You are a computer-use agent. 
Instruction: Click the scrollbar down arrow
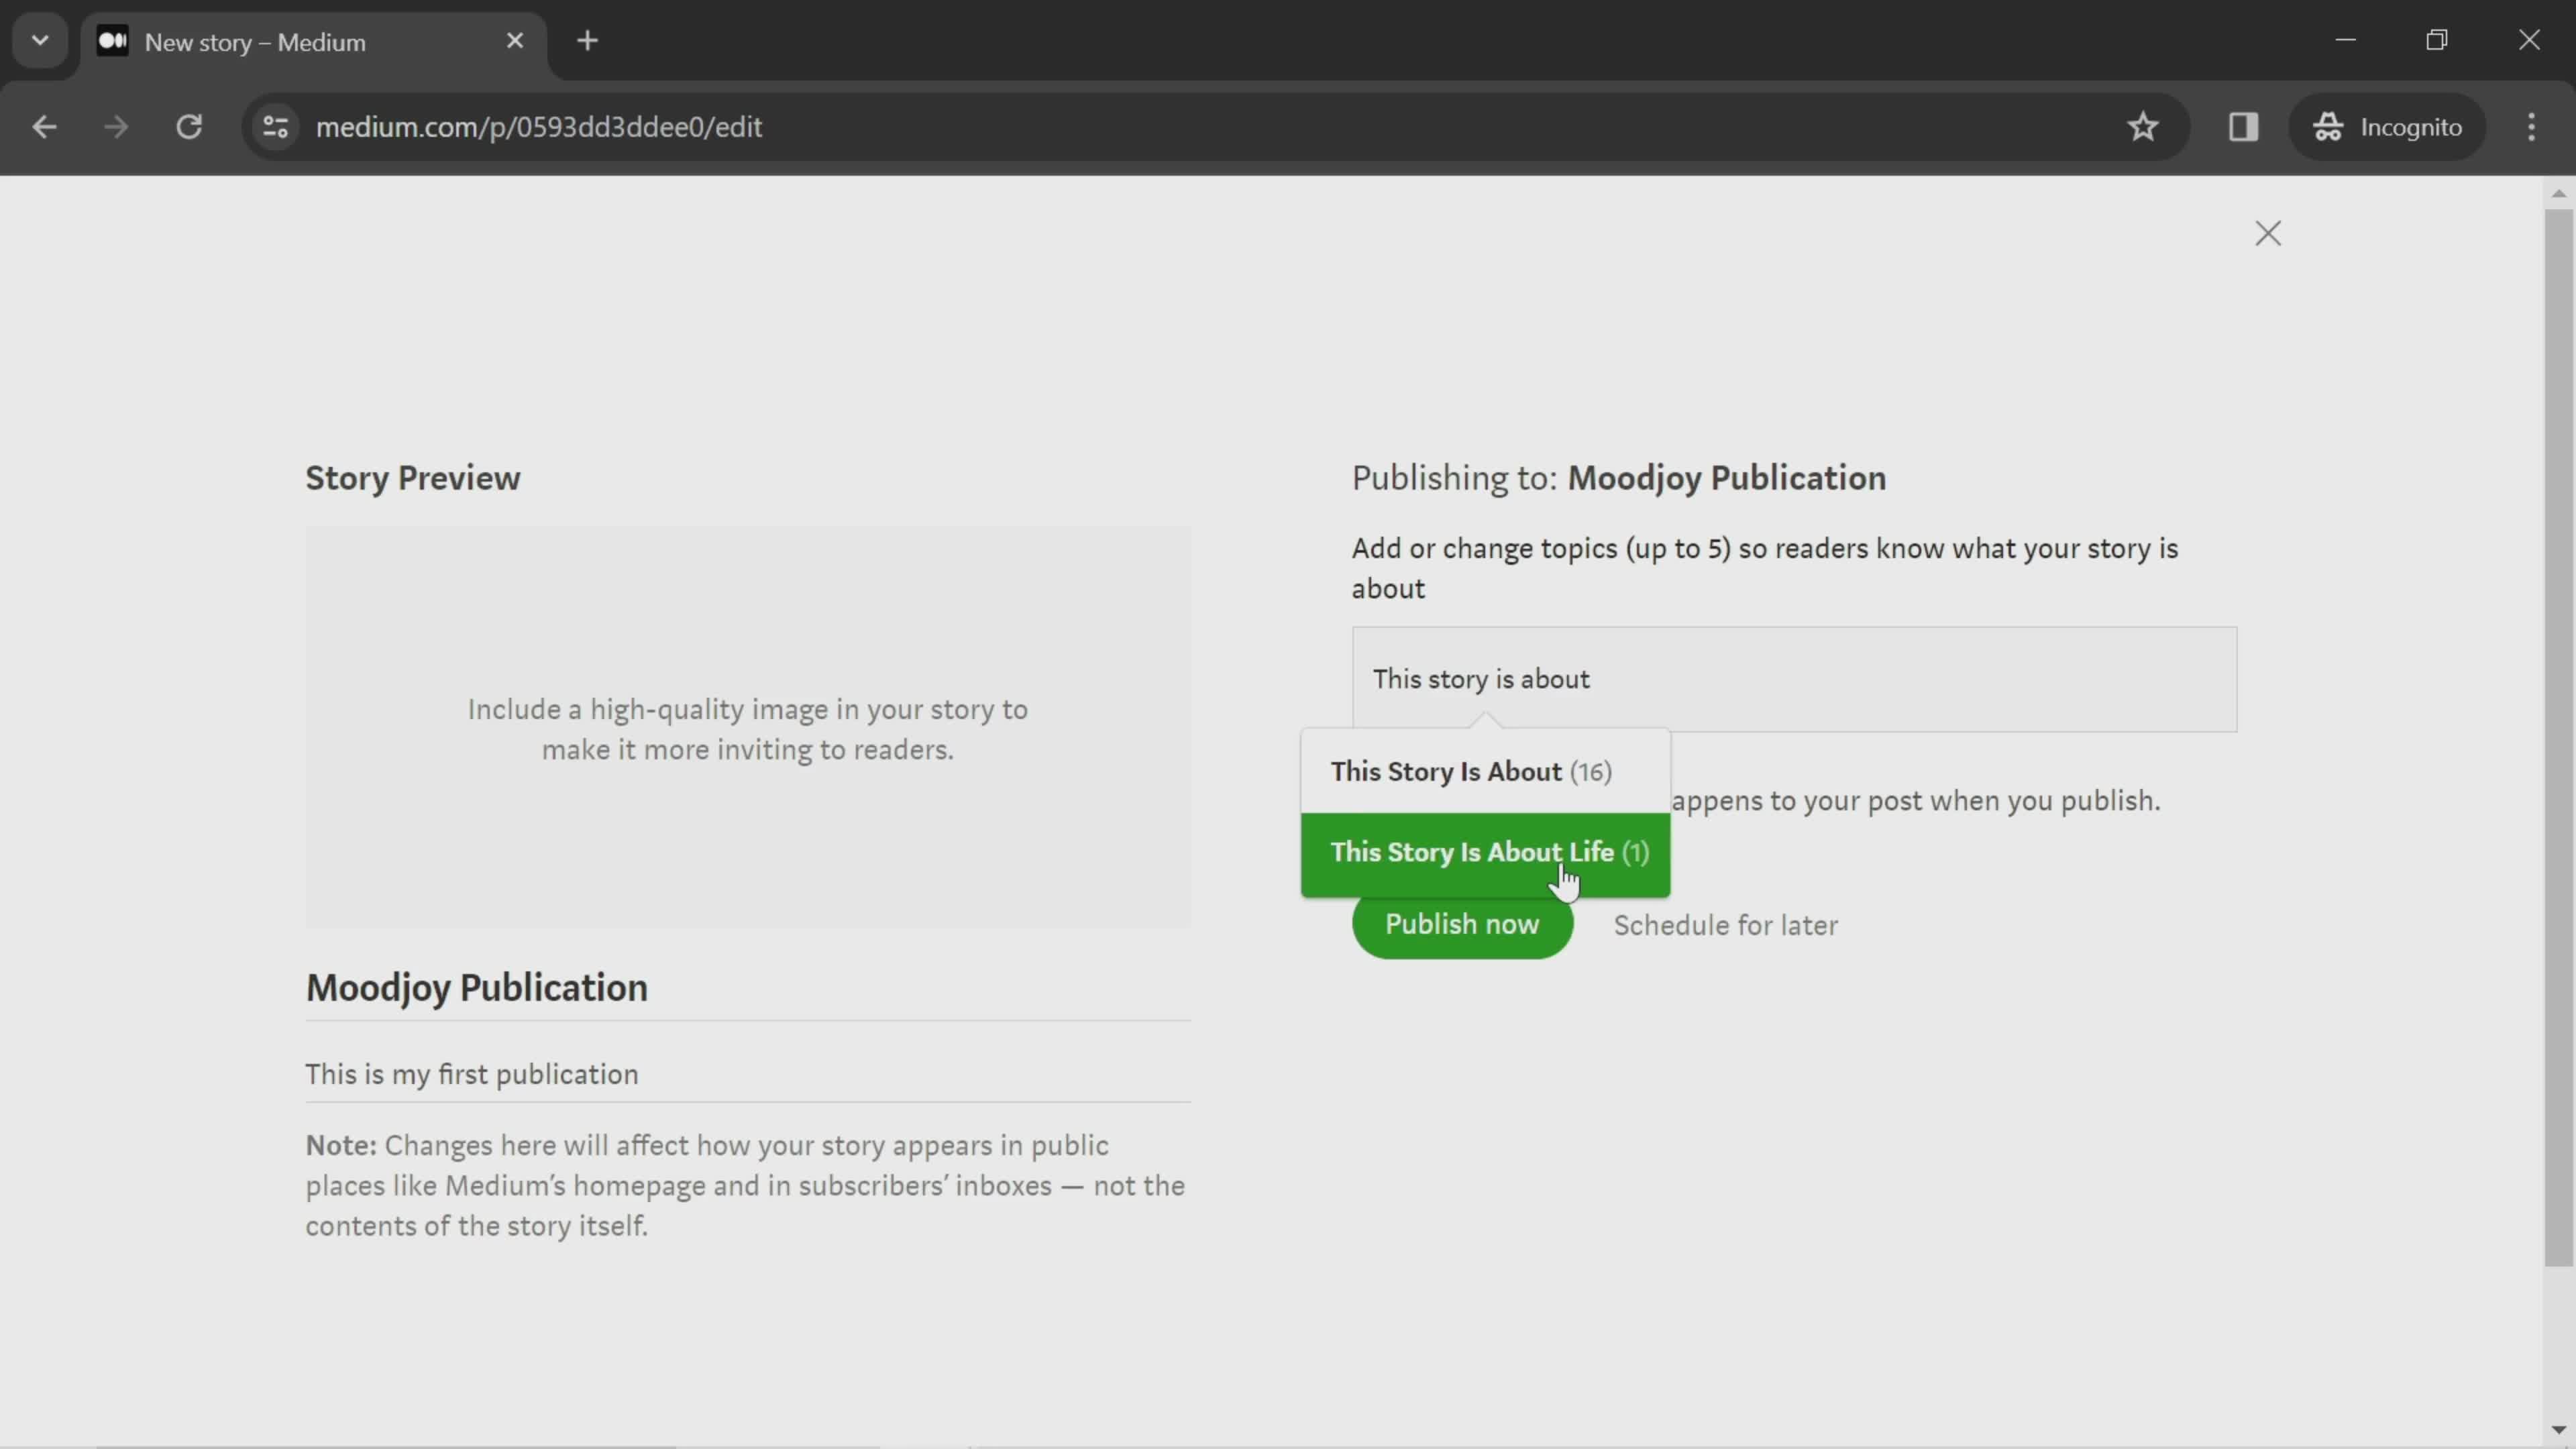coord(2558,1430)
